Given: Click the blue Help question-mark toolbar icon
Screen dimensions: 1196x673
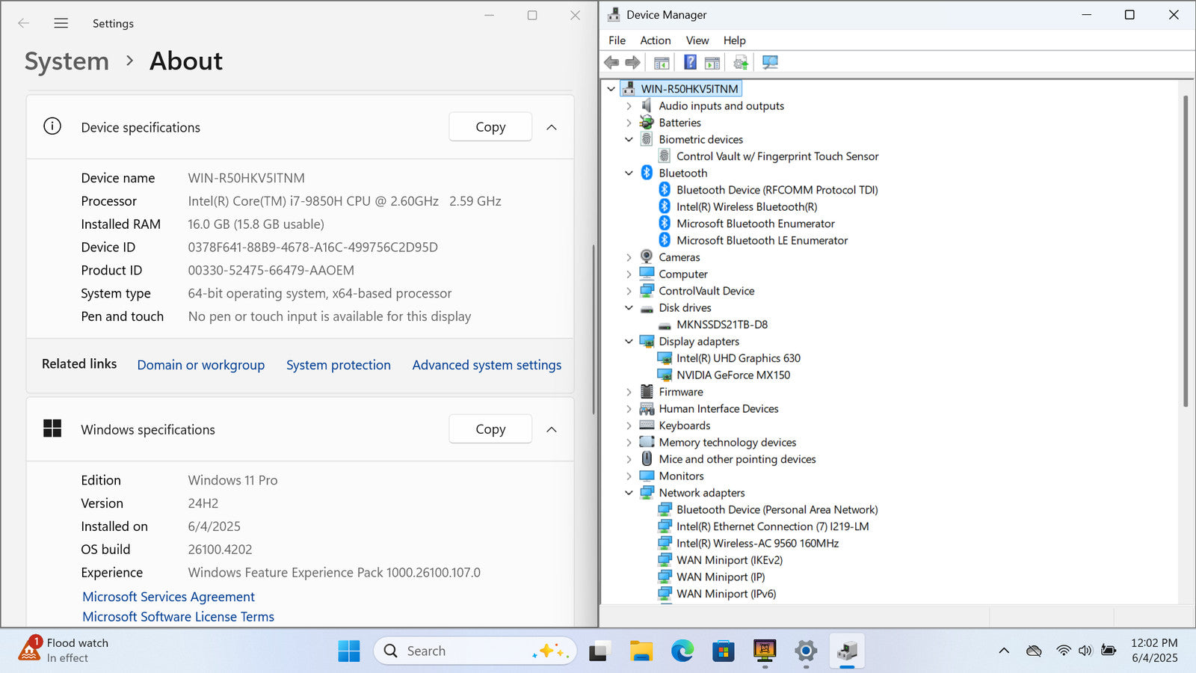Looking at the screenshot, I should coord(690,62).
